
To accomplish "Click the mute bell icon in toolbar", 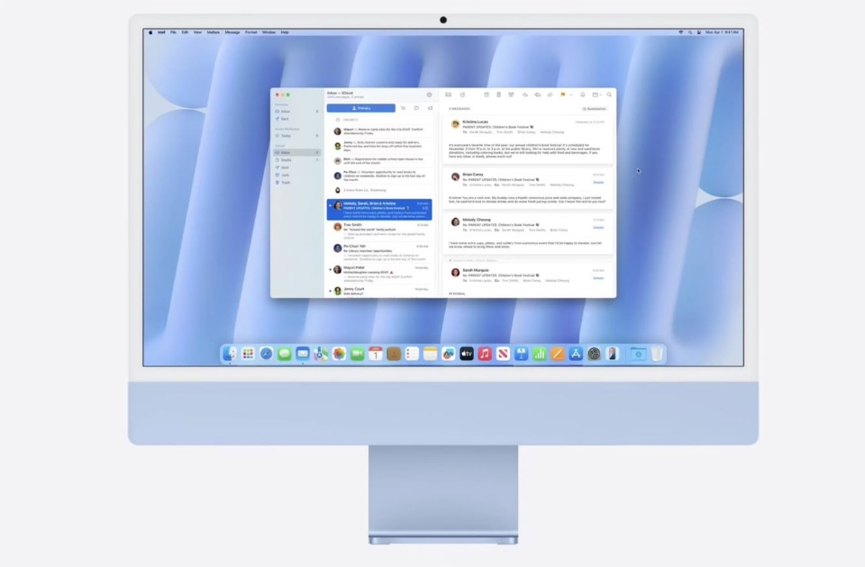I will click(x=582, y=94).
